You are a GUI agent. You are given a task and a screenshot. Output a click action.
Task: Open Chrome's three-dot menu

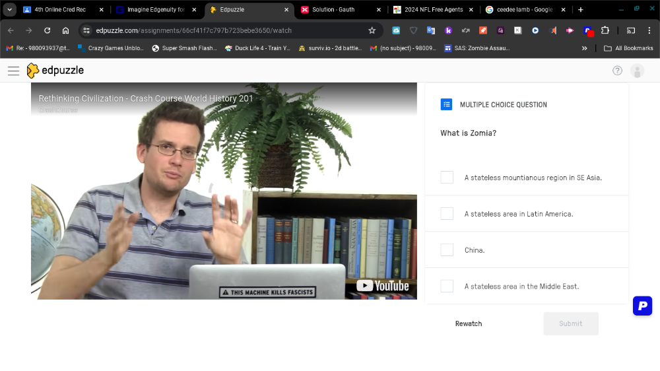649,30
